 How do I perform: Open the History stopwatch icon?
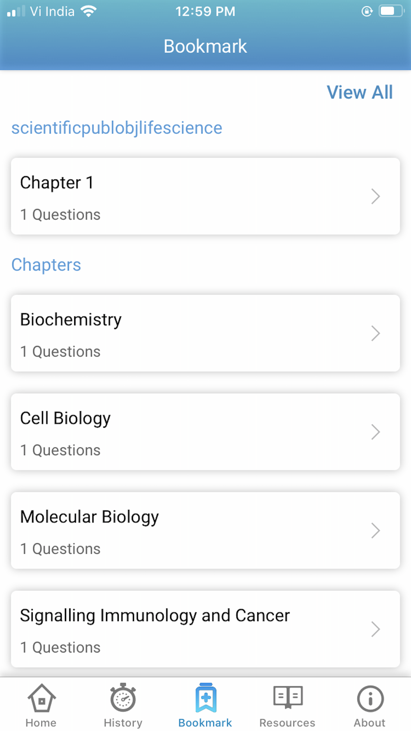coord(123,698)
